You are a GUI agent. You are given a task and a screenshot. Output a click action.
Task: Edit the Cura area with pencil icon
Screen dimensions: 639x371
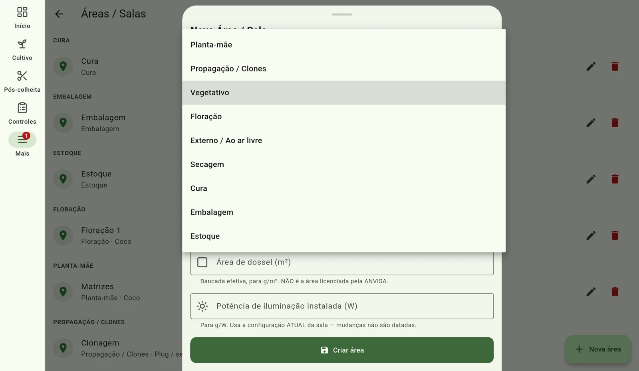591,67
